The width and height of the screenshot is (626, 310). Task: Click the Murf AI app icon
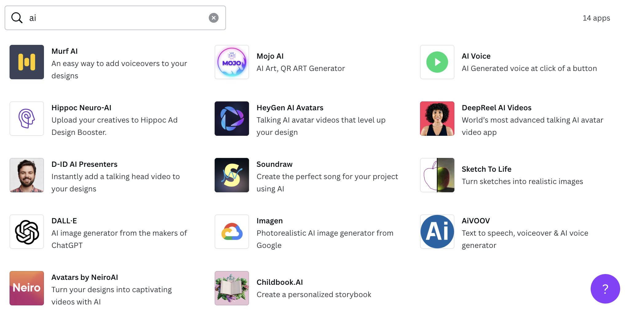pyautogui.click(x=27, y=62)
